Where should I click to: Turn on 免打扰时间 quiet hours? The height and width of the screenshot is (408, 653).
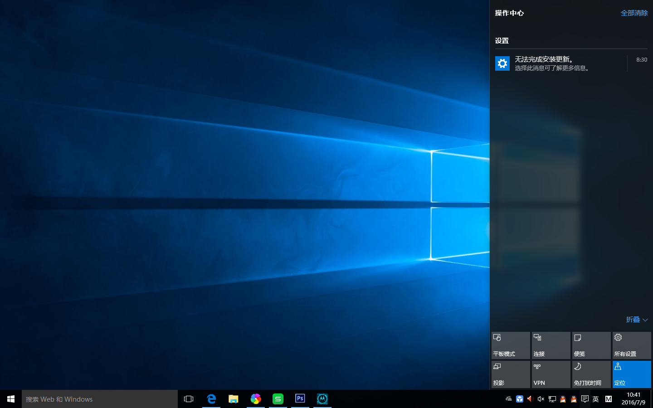[x=591, y=374]
